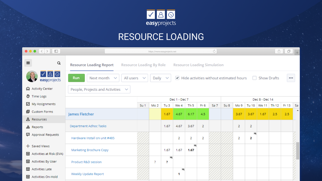Open a new browser tab with plus

[x=297, y=53]
